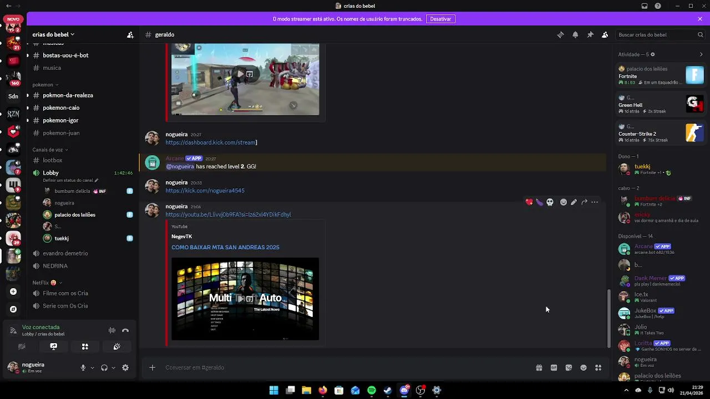Open the GIF picker
The width and height of the screenshot is (710, 399).
tap(554, 367)
